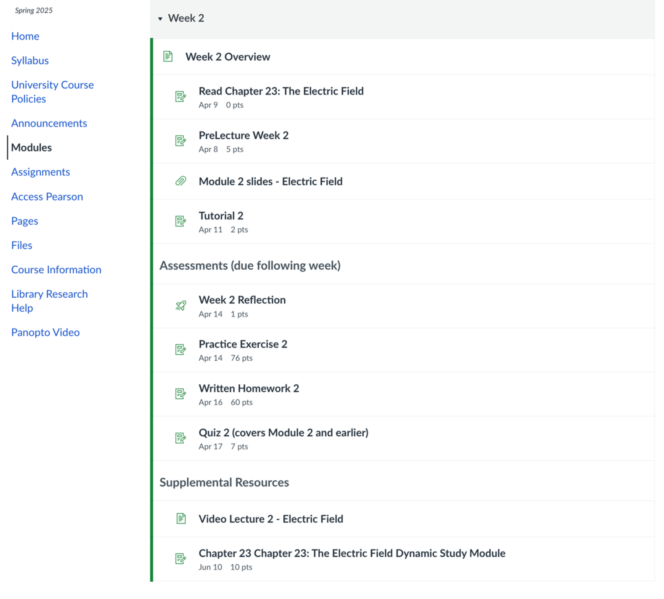664x599 pixels.
Task: Click the rocket icon beside Week 2 Reflection
Action: (x=180, y=305)
